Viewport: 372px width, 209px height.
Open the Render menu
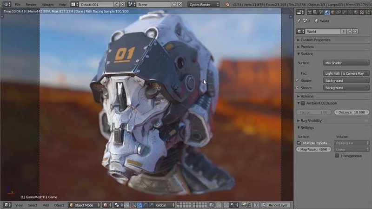coord(31,4)
